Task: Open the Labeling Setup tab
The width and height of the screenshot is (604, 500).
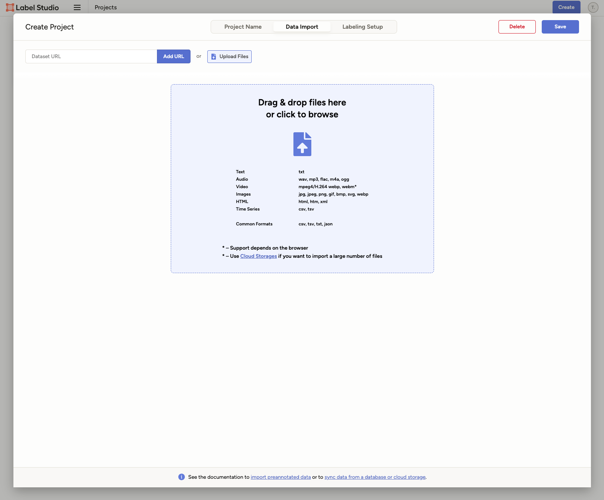Action: tap(363, 27)
